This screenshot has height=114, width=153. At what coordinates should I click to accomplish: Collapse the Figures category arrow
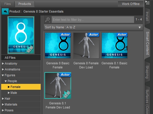coord(3,75)
